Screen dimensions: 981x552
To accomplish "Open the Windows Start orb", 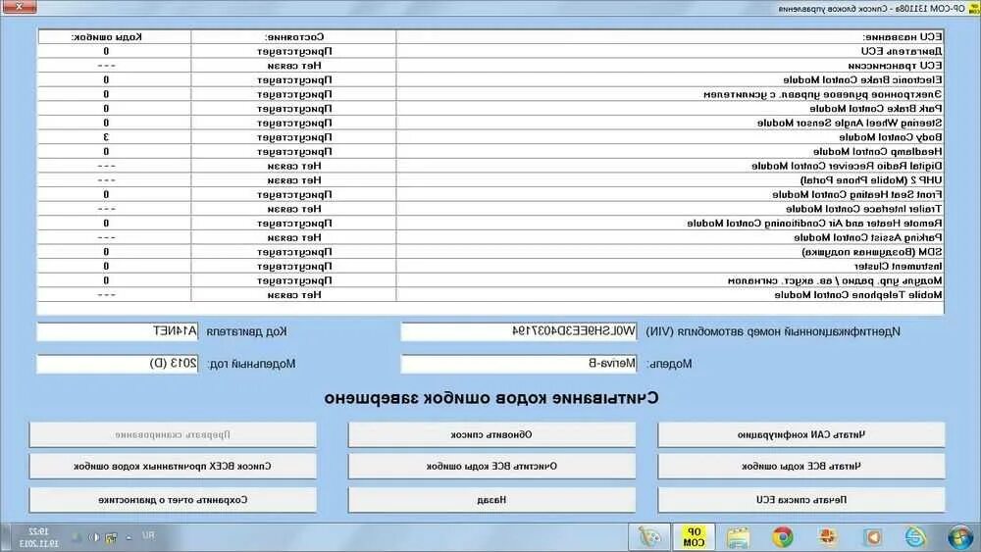I will coord(959,537).
